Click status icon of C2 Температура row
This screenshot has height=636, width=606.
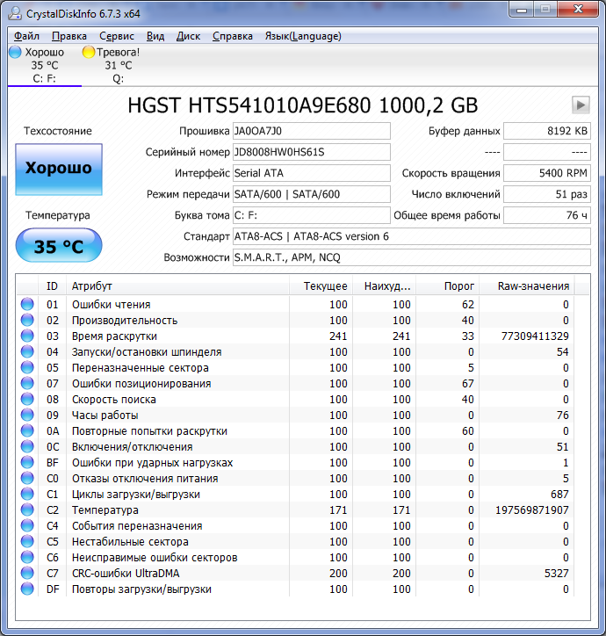[x=27, y=510]
